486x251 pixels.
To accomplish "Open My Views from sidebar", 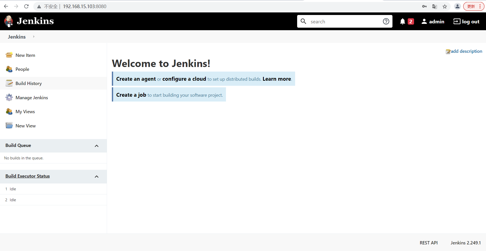I will (x=25, y=111).
